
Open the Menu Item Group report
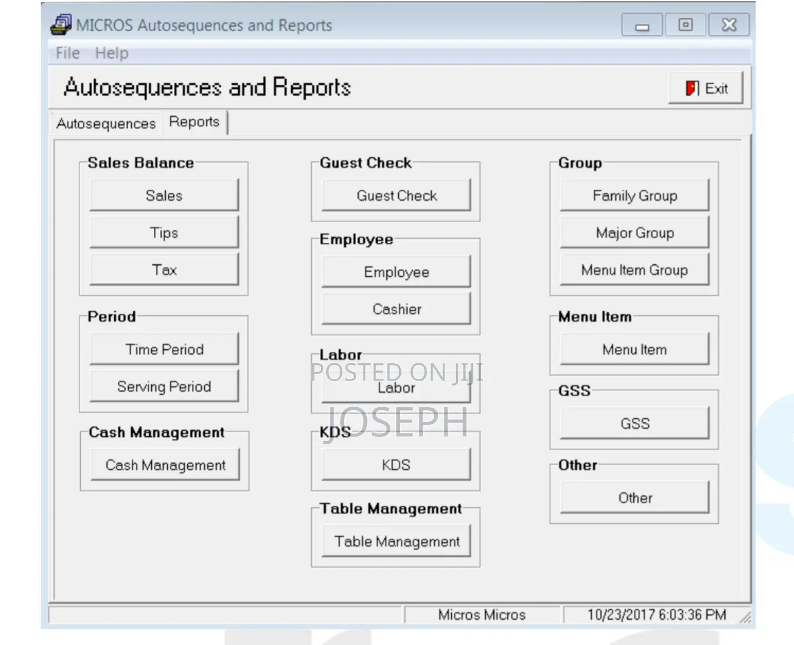[x=635, y=270]
